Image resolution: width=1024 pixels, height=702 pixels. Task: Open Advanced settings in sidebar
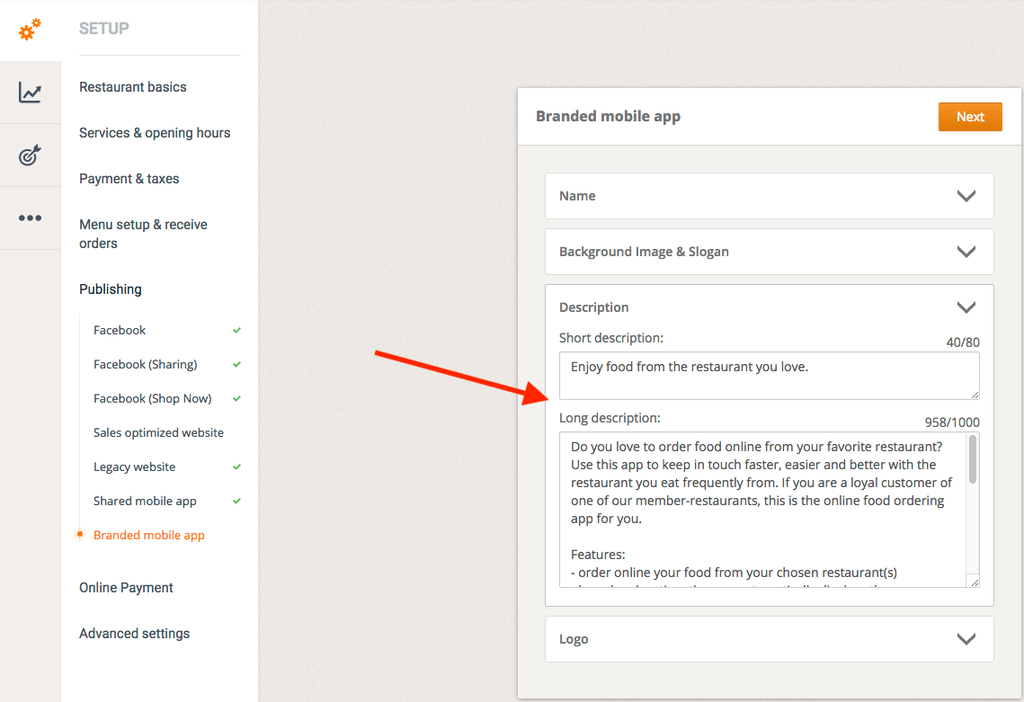click(134, 634)
